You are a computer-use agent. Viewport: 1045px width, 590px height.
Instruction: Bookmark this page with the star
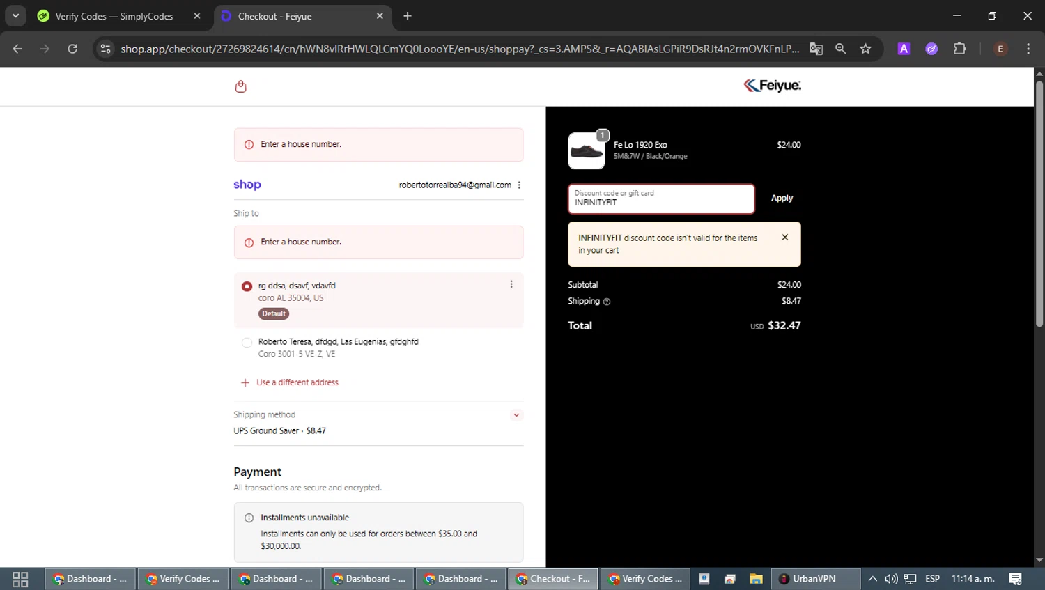(x=865, y=49)
